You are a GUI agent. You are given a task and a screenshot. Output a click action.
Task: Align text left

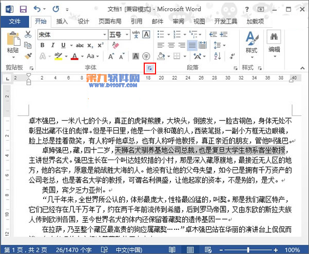tap(161, 45)
